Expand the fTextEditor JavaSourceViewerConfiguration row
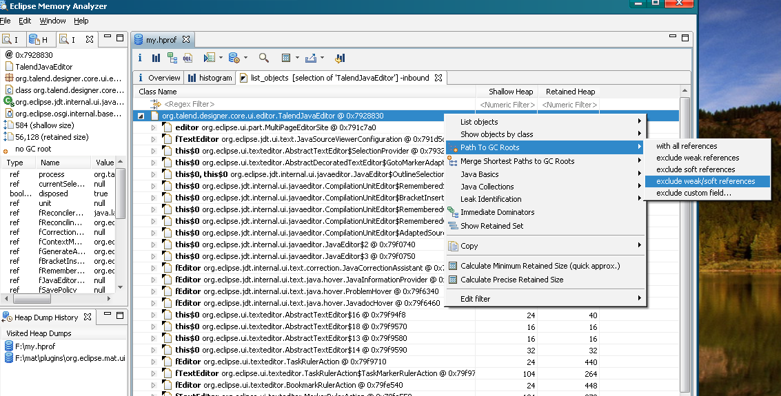This screenshot has height=396, width=781. [x=154, y=140]
